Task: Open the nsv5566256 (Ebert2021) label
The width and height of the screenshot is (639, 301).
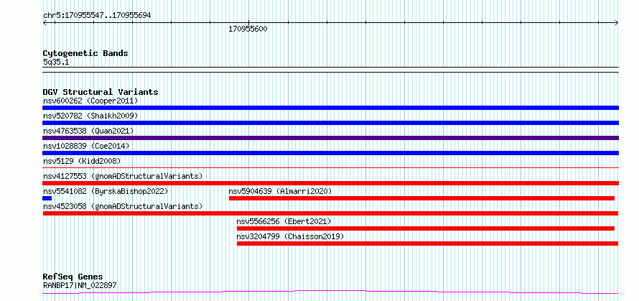Action: coord(284,221)
